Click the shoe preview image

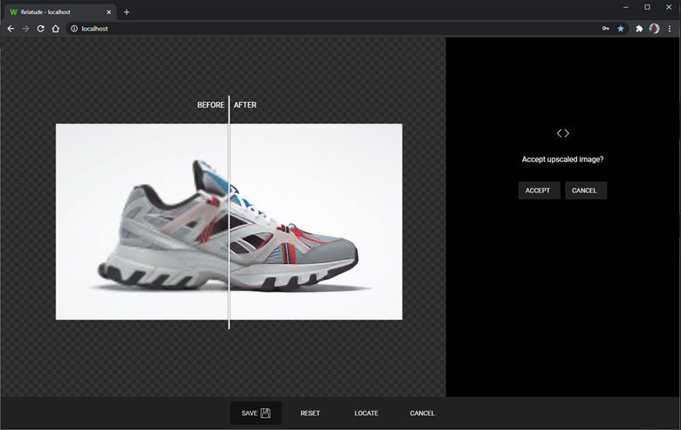click(x=229, y=222)
